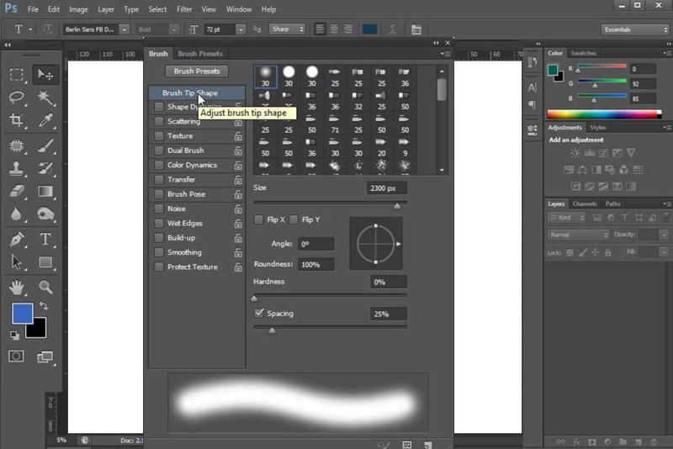Select the Lasso tool
Image resolution: width=673 pixels, height=449 pixels.
[x=16, y=98]
